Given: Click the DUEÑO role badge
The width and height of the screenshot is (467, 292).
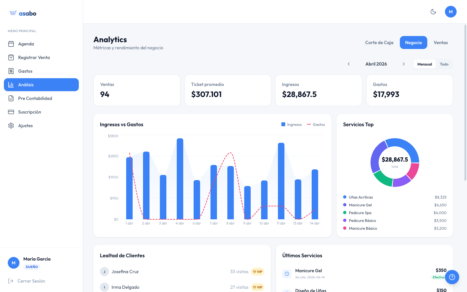Looking at the screenshot, I should (x=32, y=267).
